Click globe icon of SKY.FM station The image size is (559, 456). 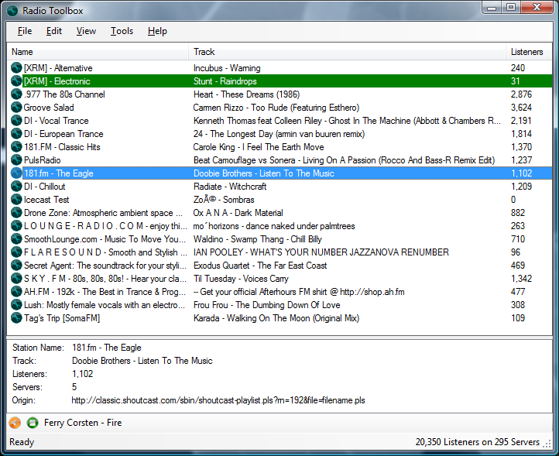16,279
